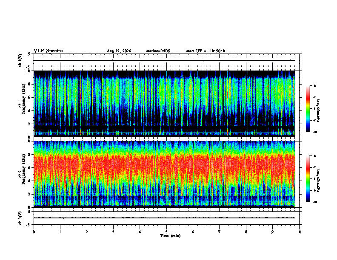The image size is (337, 260).
Task: Click the "Time (min)" axis title
Action: (x=170, y=236)
